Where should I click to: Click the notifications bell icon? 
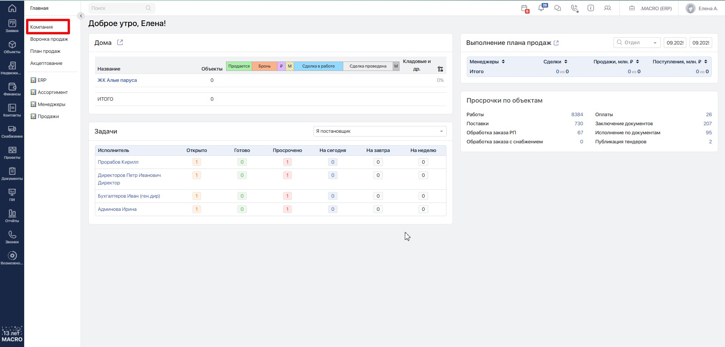click(x=541, y=8)
